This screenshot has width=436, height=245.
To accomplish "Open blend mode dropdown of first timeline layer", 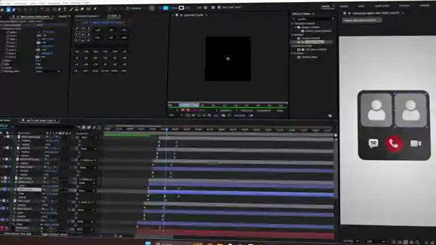I will [89, 137].
